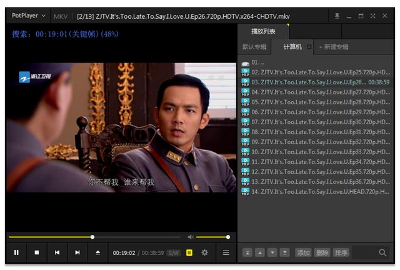Select the Ep35 playlist entry
The height and width of the screenshot is (270, 400).
coord(315,172)
